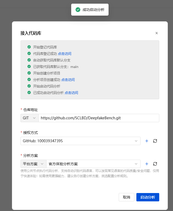Click the 成功启动分析 toast text
The image size is (173, 211).
[93, 10]
